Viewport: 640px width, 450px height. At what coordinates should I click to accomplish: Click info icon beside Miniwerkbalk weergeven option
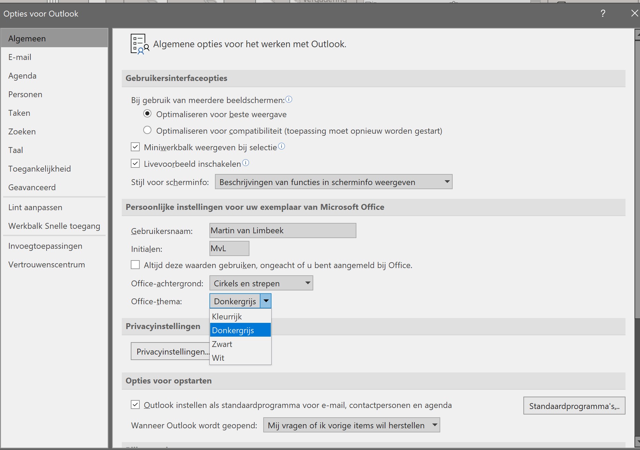pyautogui.click(x=282, y=146)
